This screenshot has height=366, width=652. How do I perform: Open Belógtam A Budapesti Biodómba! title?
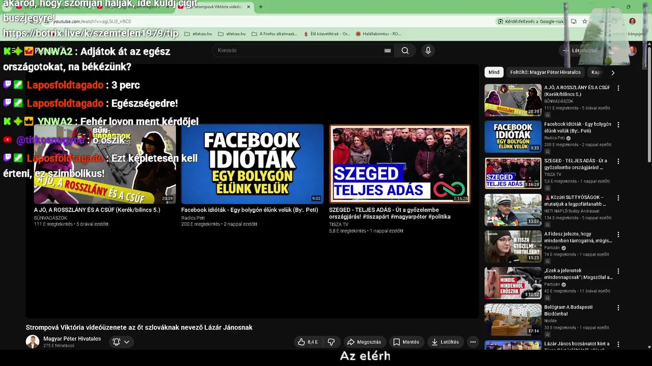568,311
